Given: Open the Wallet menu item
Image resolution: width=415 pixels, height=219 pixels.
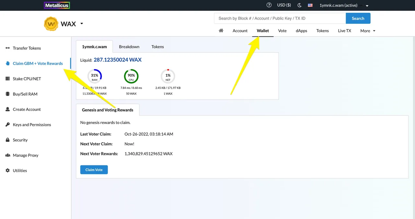Looking at the screenshot, I should click(x=263, y=31).
